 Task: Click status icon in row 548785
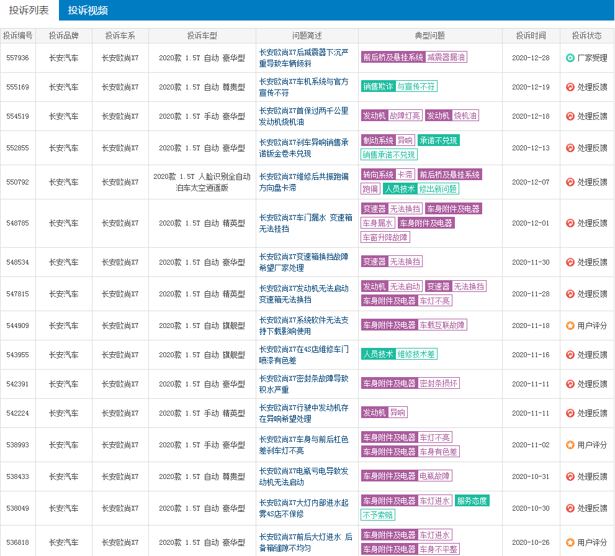pyautogui.click(x=570, y=223)
